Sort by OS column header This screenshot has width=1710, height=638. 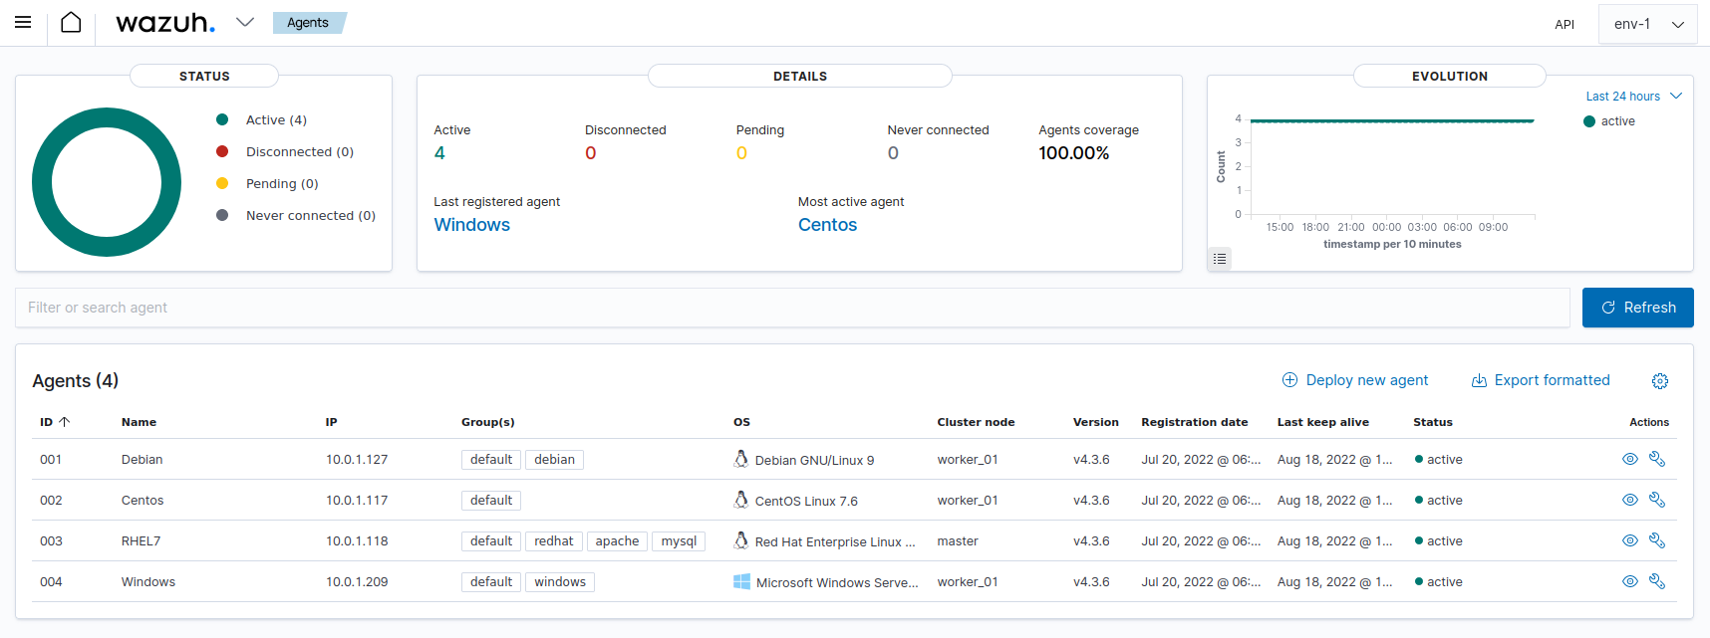tap(741, 422)
